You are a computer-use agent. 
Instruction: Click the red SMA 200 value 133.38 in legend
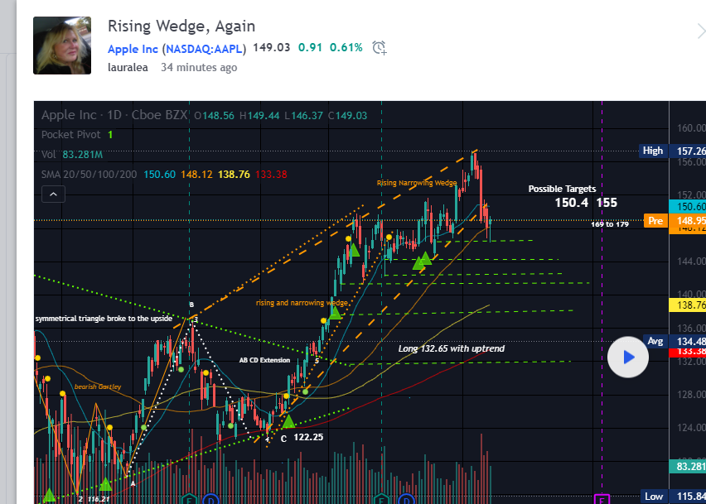[x=271, y=175]
